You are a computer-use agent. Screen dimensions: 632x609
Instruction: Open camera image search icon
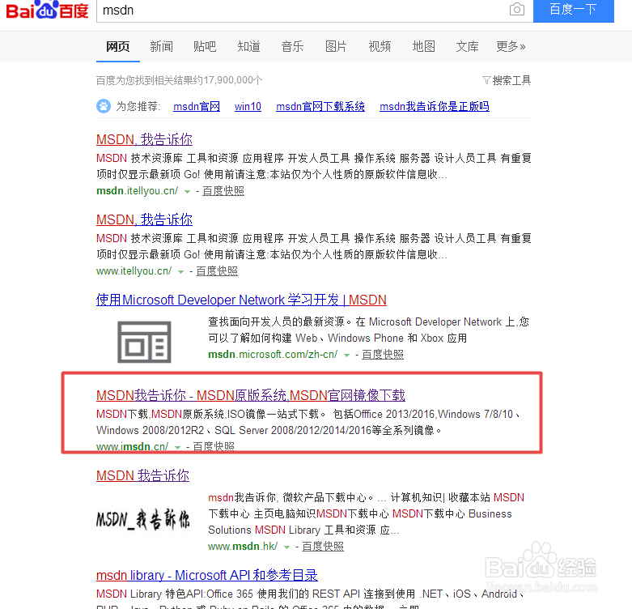click(517, 9)
